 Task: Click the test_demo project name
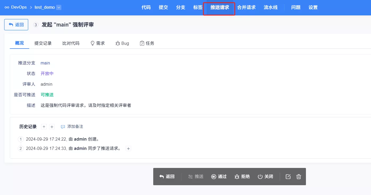[45, 7]
